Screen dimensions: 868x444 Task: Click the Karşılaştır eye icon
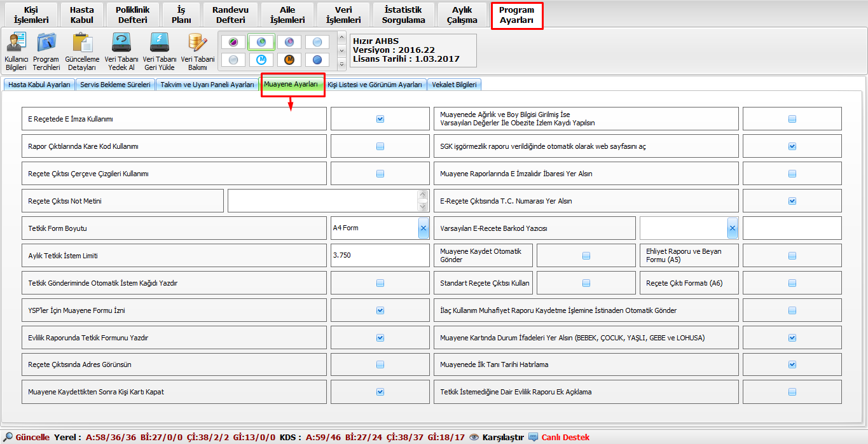pos(474,437)
